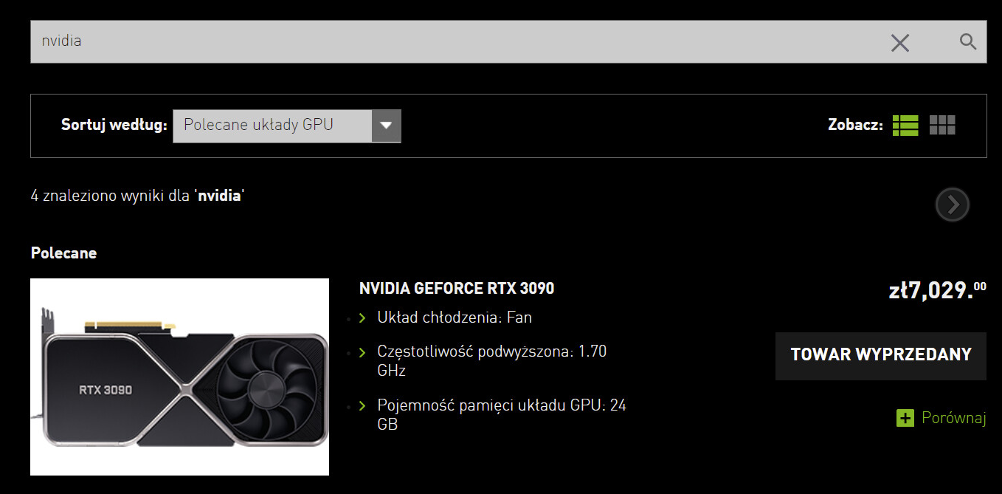Image resolution: width=1002 pixels, height=494 pixels.
Task: Click the TOWAR WYPRZEDANY button
Action: [x=880, y=355]
